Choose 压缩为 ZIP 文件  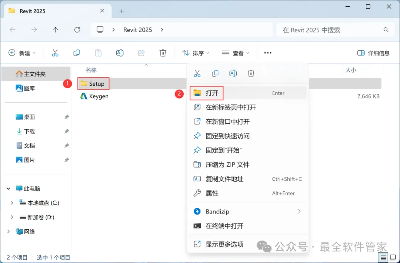click(248, 165)
